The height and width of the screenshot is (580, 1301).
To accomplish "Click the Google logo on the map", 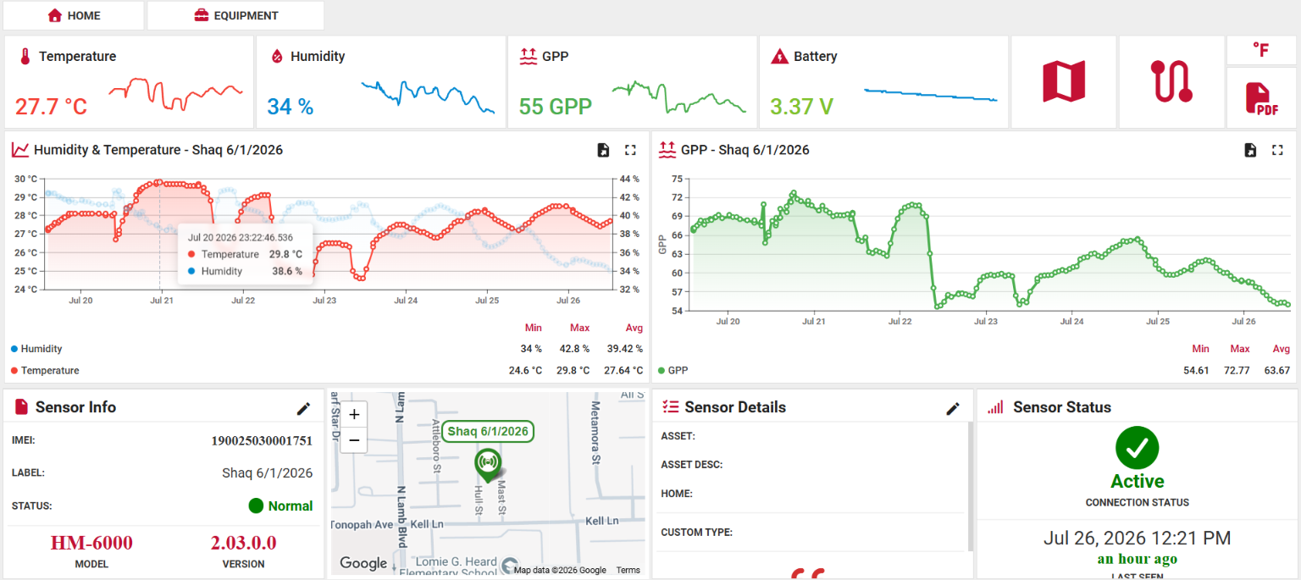I will point(363,563).
